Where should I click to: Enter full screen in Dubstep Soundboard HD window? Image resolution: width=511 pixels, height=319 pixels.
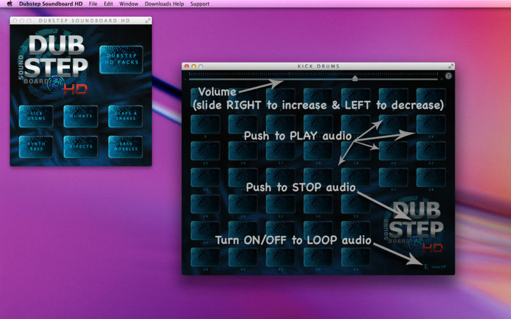point(148,20)
